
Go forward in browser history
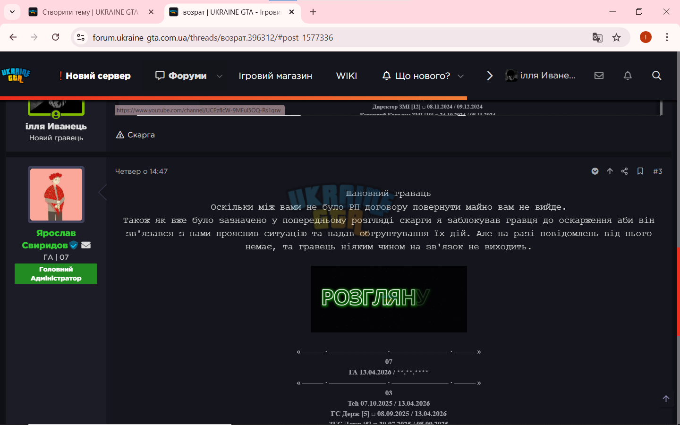click(34, 37)
